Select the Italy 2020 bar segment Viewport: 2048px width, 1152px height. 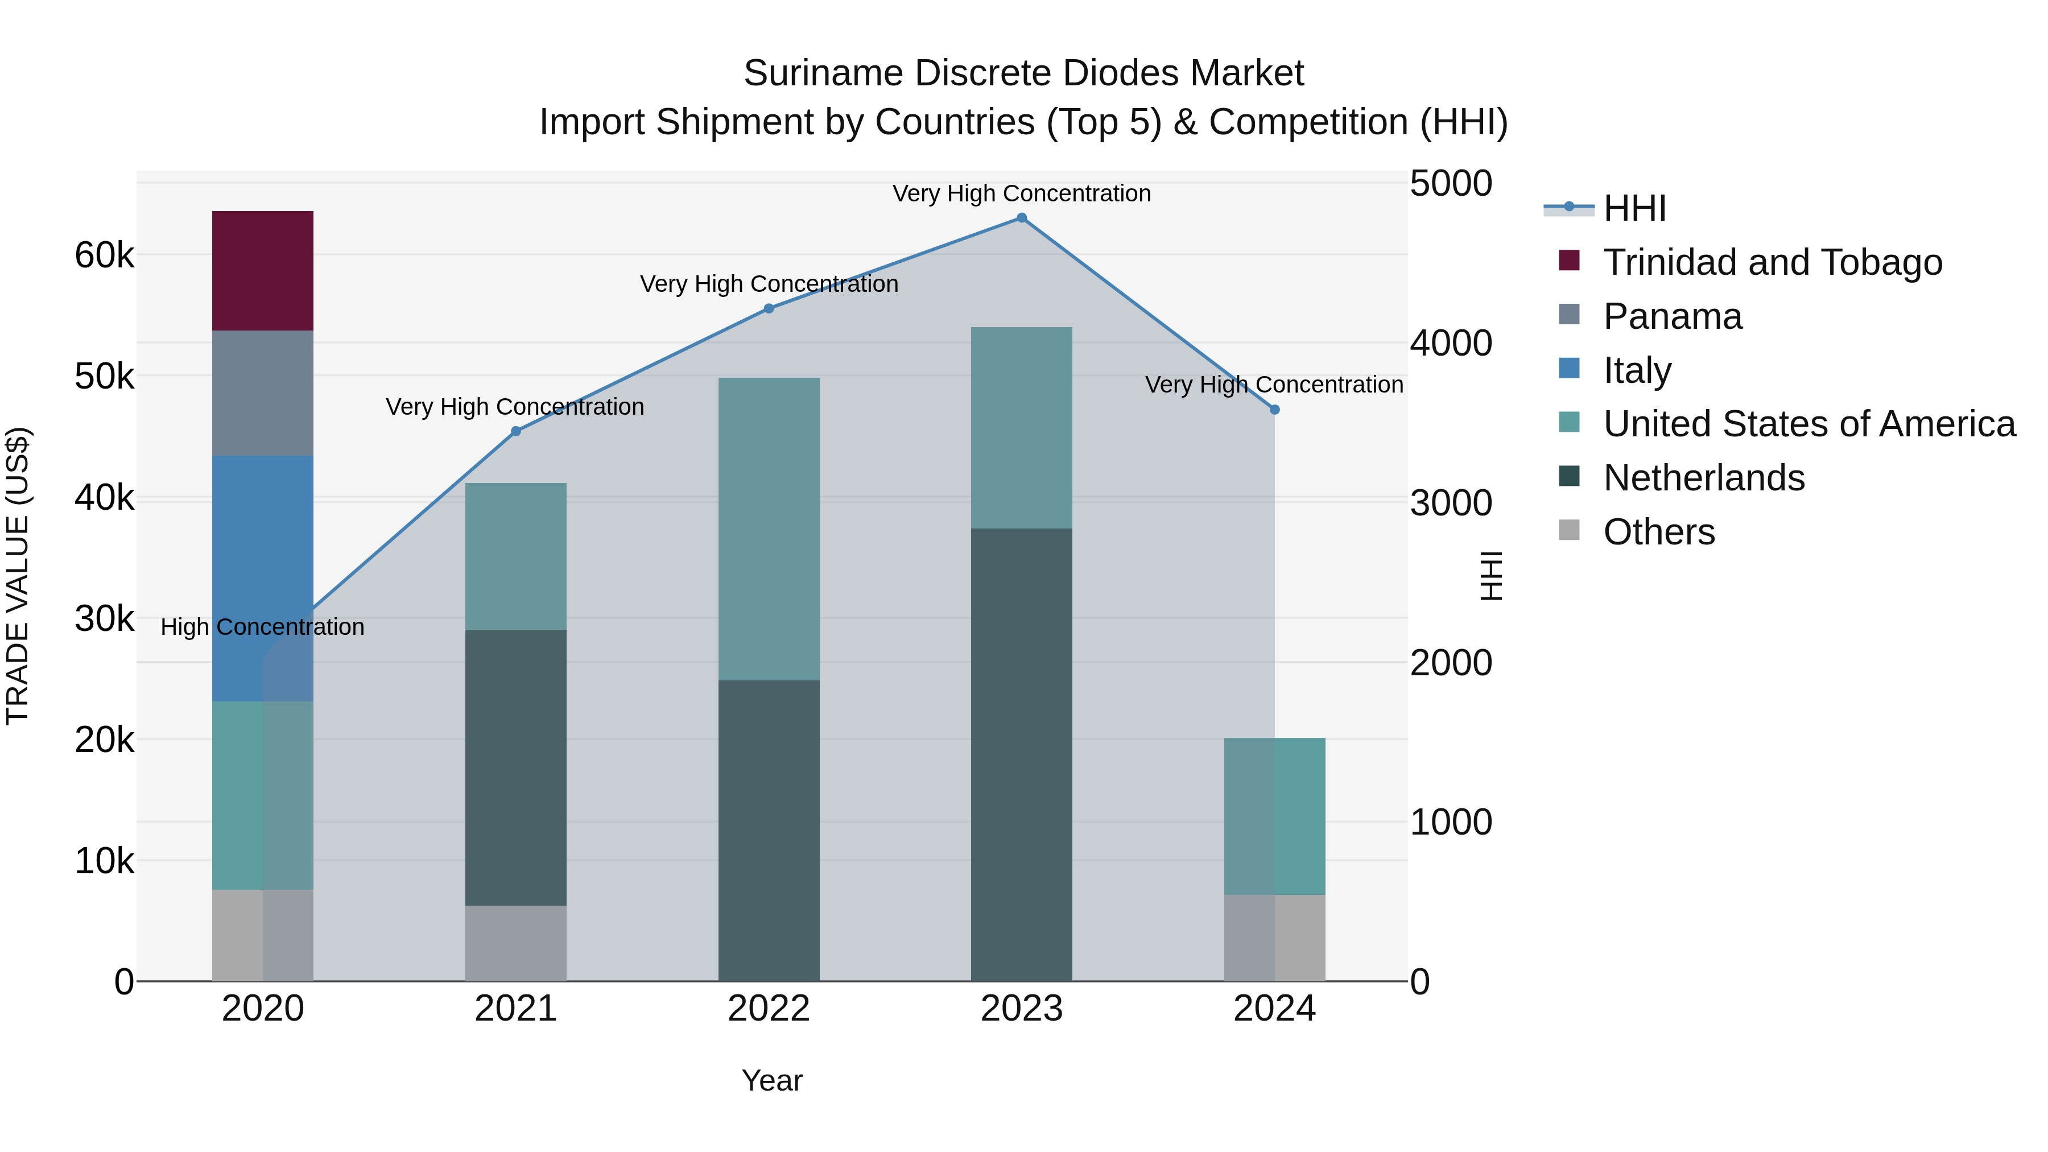click(x=263, y=579)
